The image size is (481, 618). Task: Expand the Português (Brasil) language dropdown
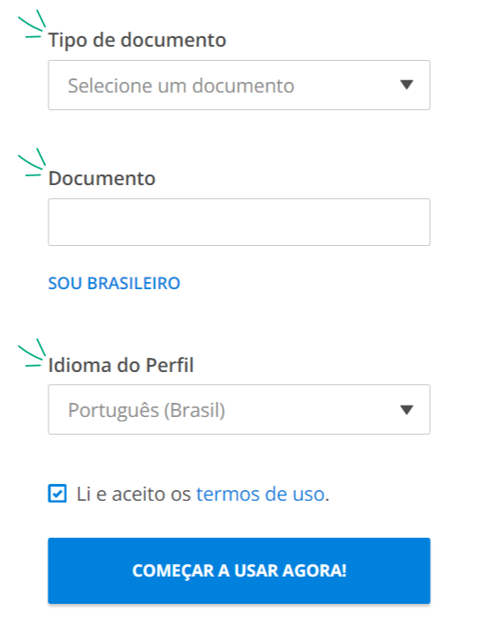tap(239, 410)
